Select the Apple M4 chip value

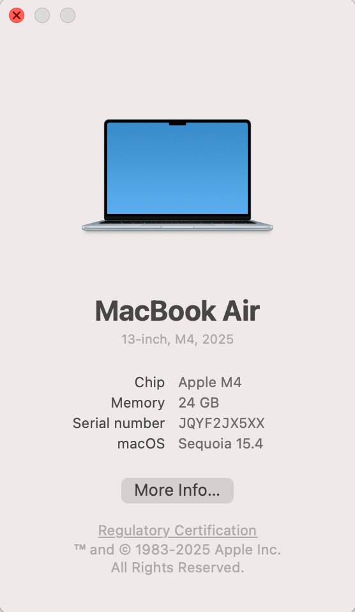point(210,383)
